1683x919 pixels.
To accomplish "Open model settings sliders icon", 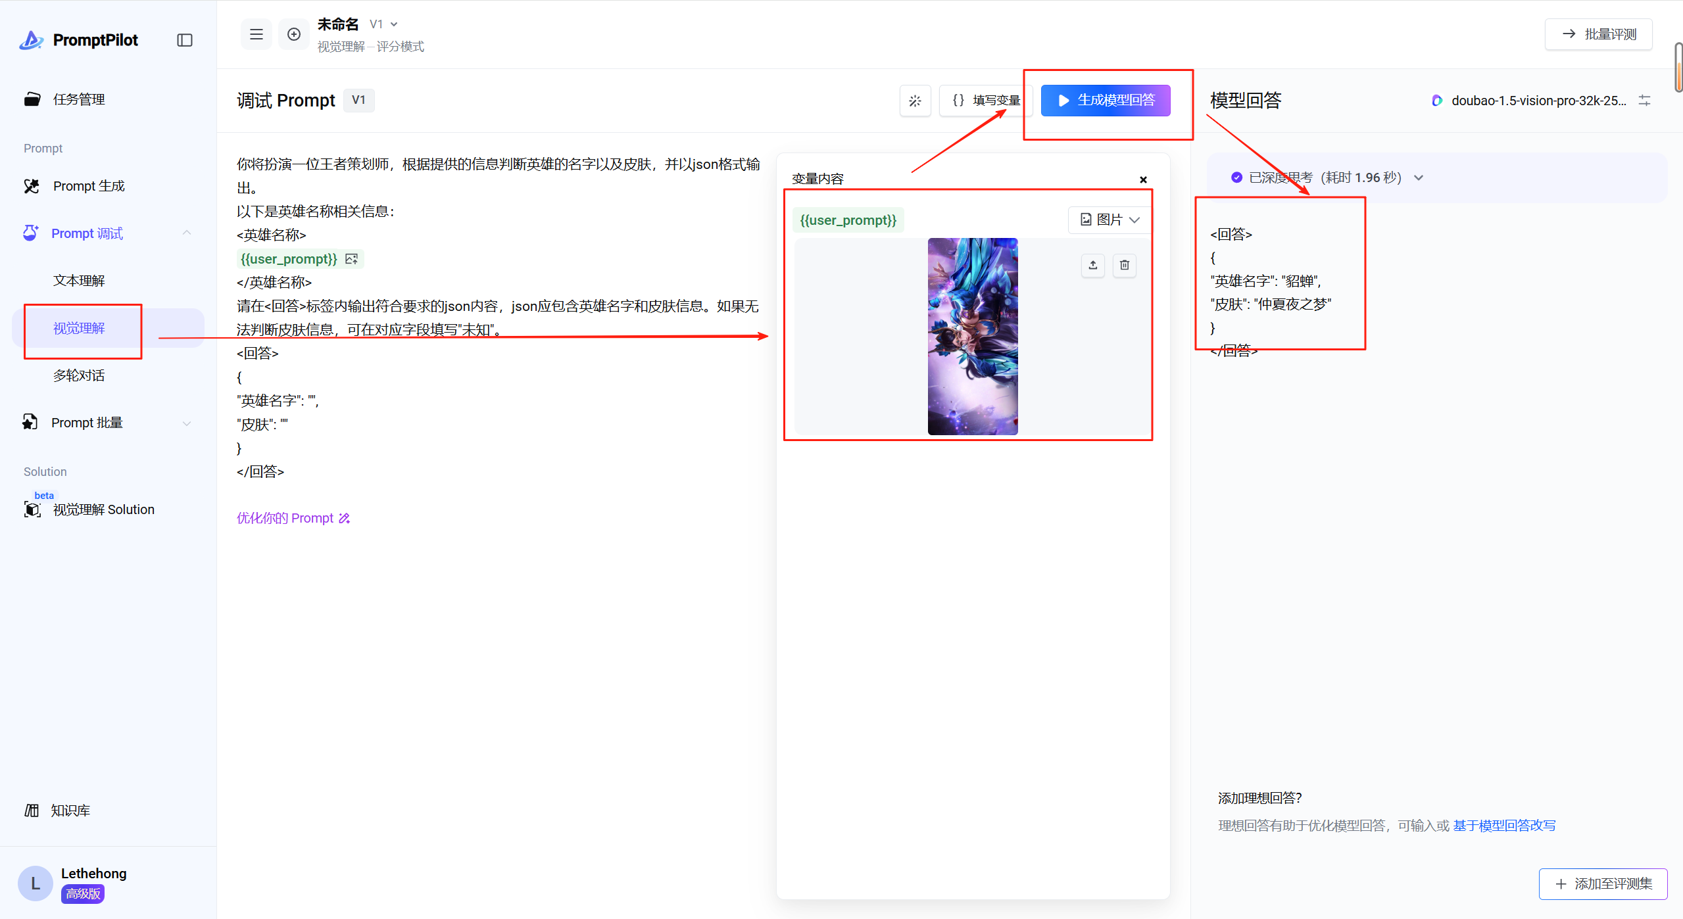I will 1644,101.
